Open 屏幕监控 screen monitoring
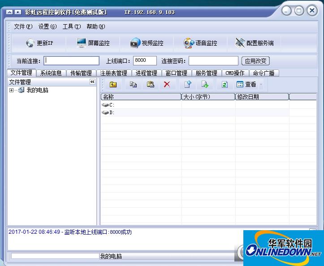Viewport: 324px width, 266px height. 93,43
